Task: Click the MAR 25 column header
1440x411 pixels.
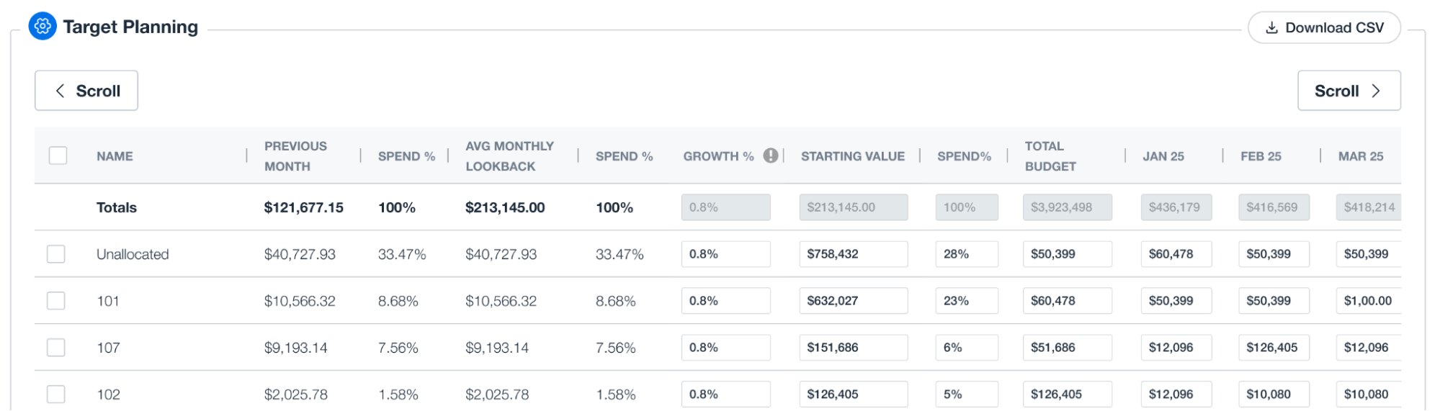Action: click(1361, 156)
